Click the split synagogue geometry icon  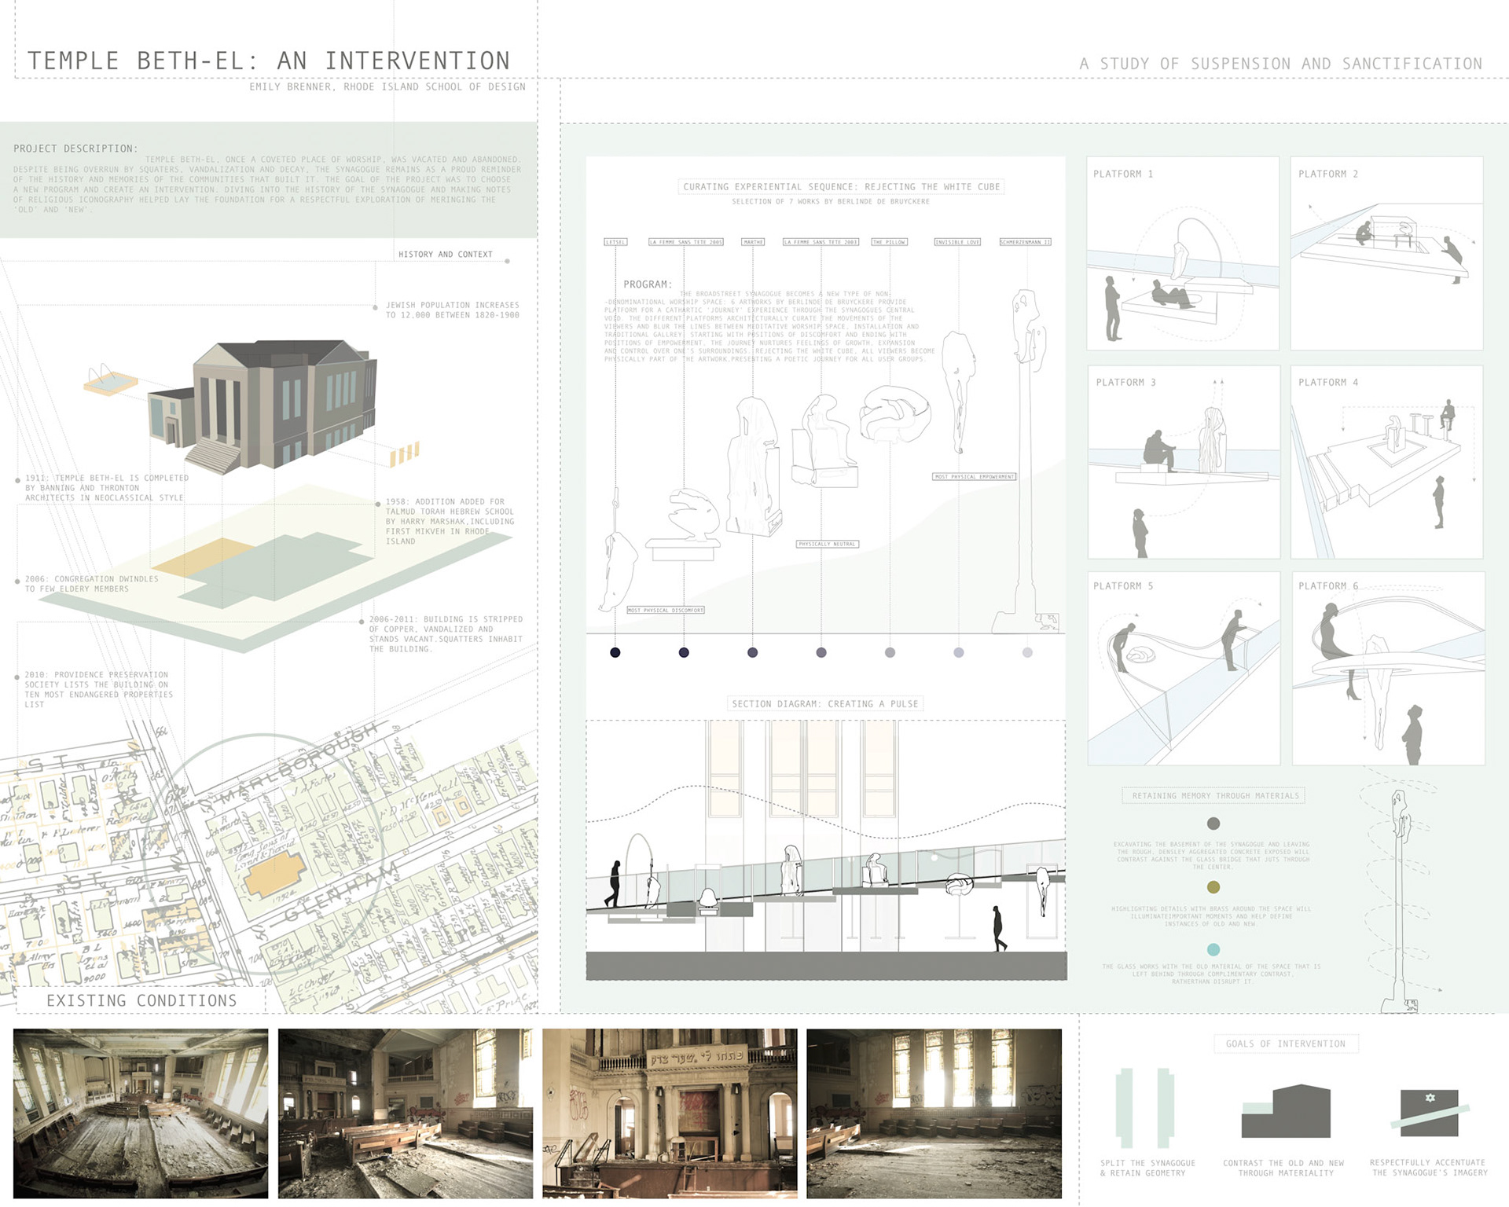(1145, 1108)
